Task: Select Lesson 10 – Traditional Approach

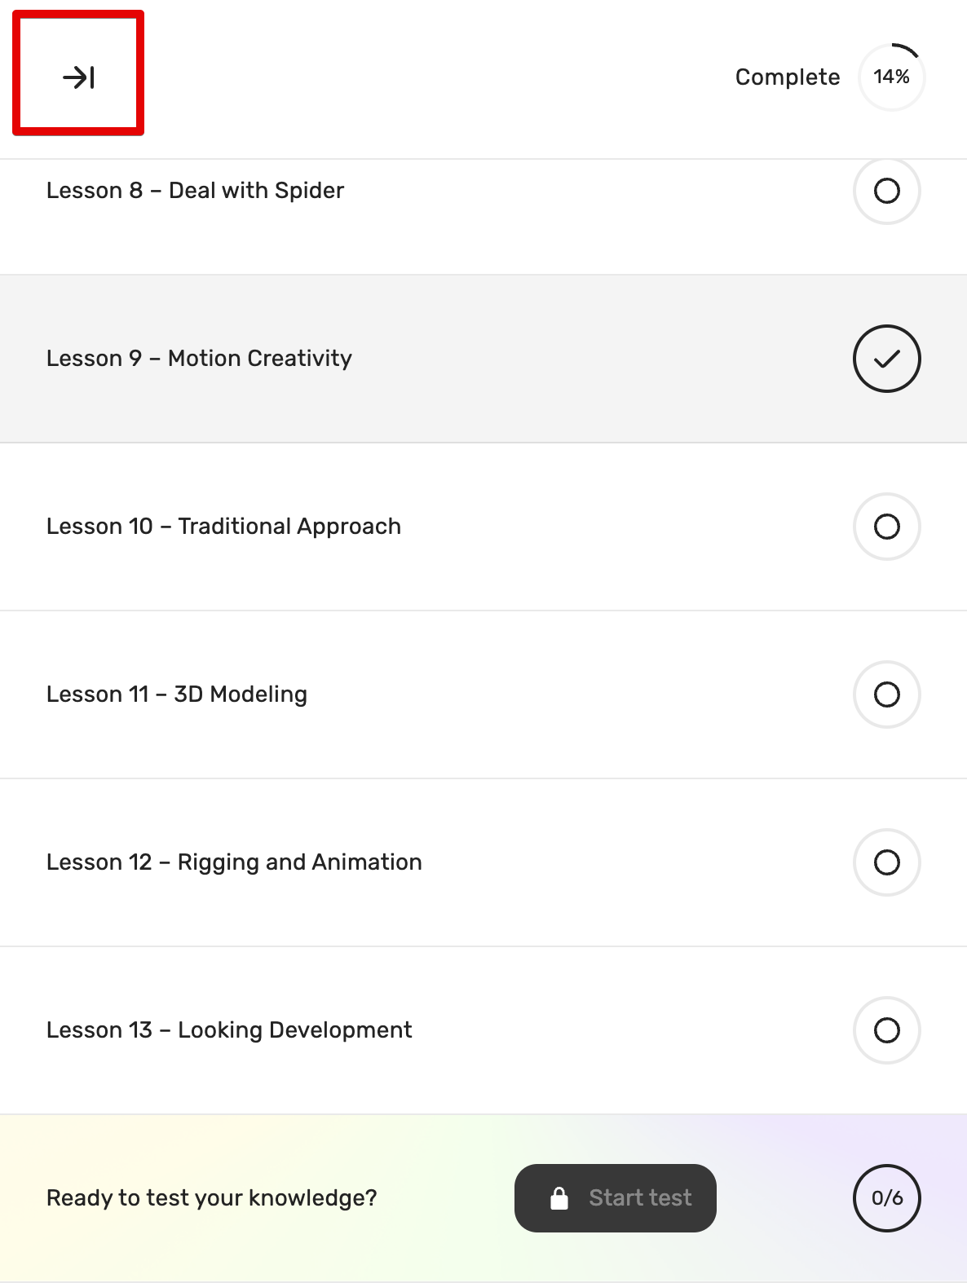Action: click(223, 527)
